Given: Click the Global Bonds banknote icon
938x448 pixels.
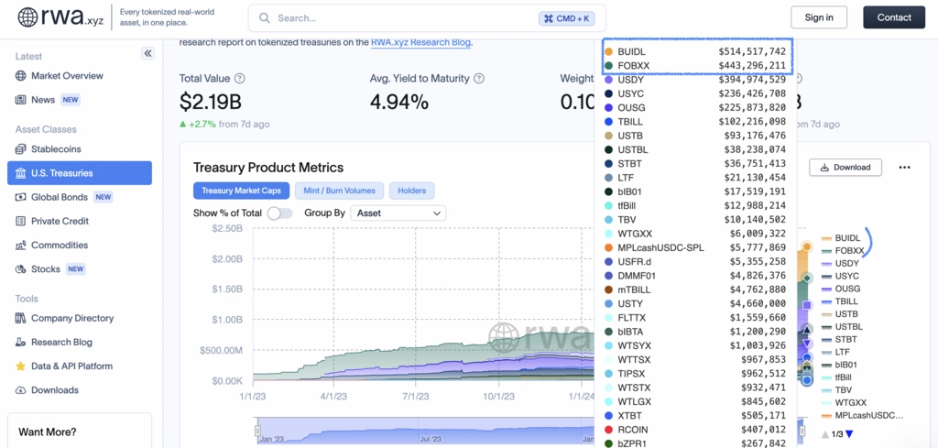Looking at the screenshot, I should pos(21,197).
